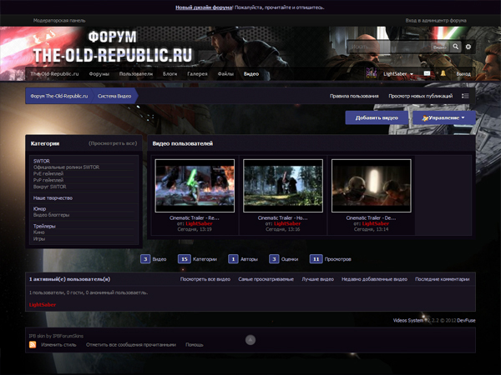Open the messages envelope icon
This screenshot has width=501, height=375.
point(427,74)
